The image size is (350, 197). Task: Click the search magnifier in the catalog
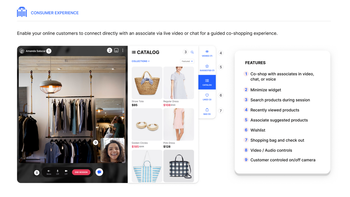click(x=192, y=52)
